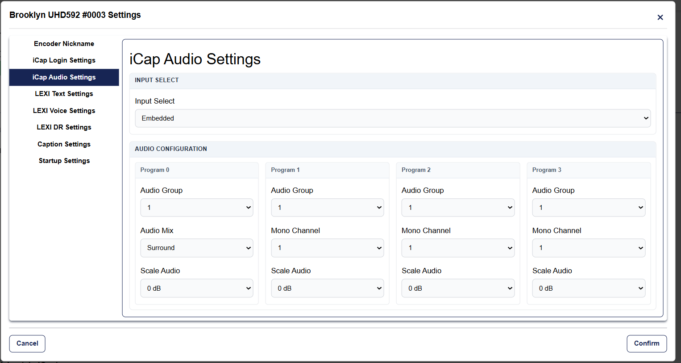
Task: Navigate to Caption Settings
Action: coord(64,144)
